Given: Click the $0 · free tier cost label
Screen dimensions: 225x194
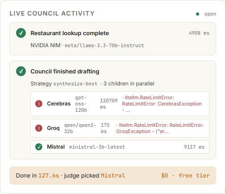Looking at the screenshot, I should (185, 176).
